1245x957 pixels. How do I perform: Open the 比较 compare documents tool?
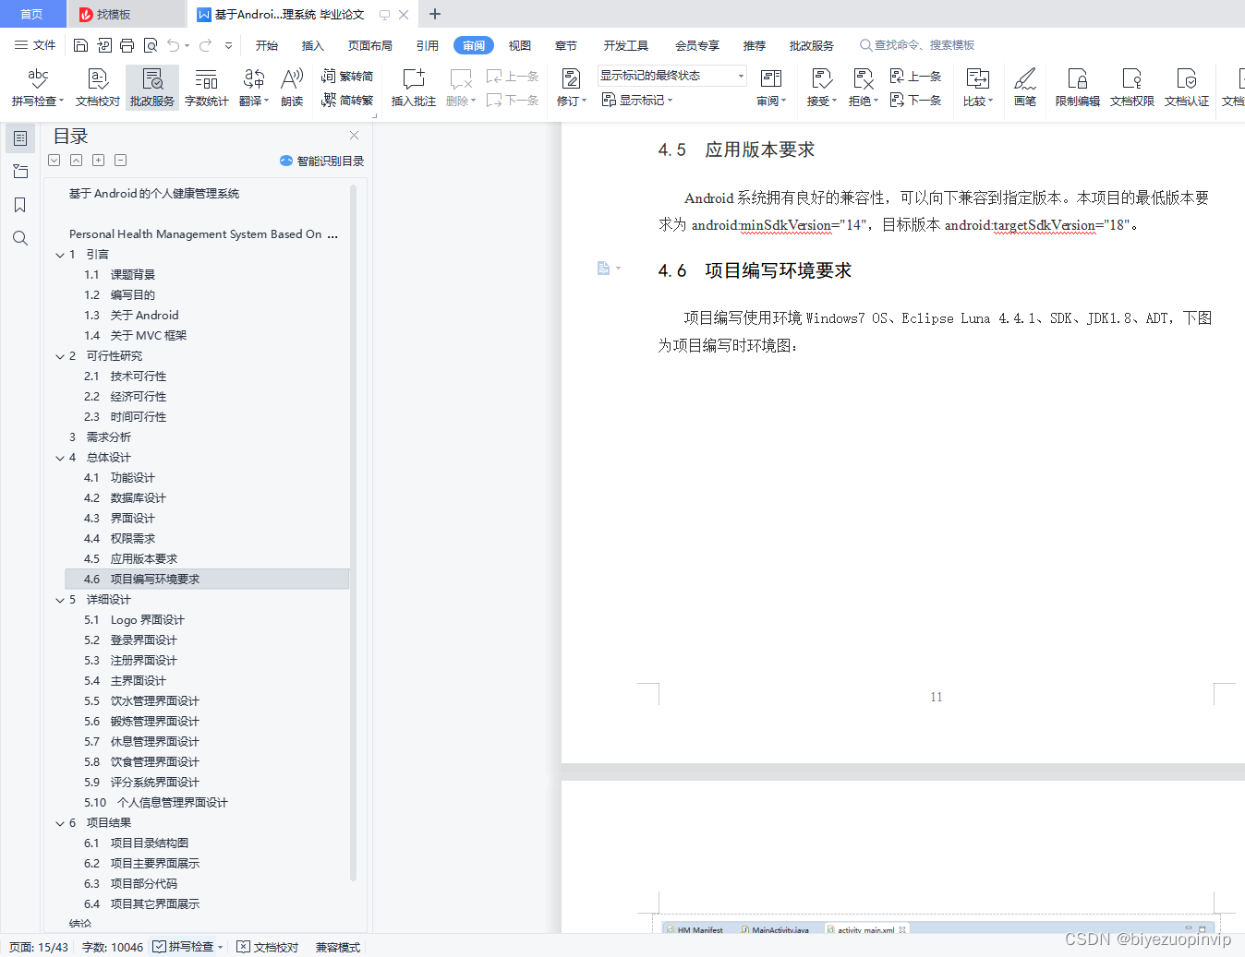click(x=977, y=88)
